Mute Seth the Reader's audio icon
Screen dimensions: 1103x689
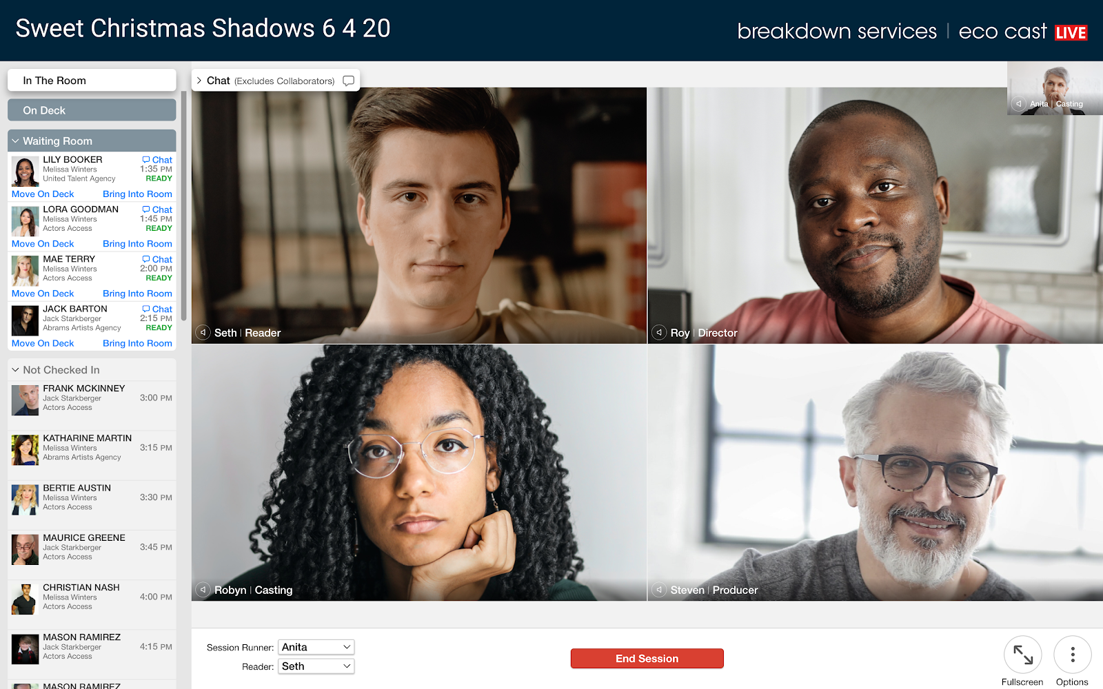(203, 333)
